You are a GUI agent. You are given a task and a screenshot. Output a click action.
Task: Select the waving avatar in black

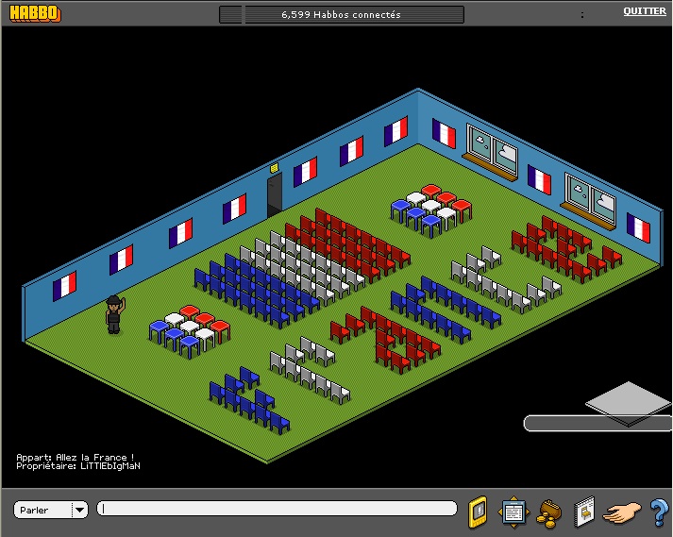[114, 314]
